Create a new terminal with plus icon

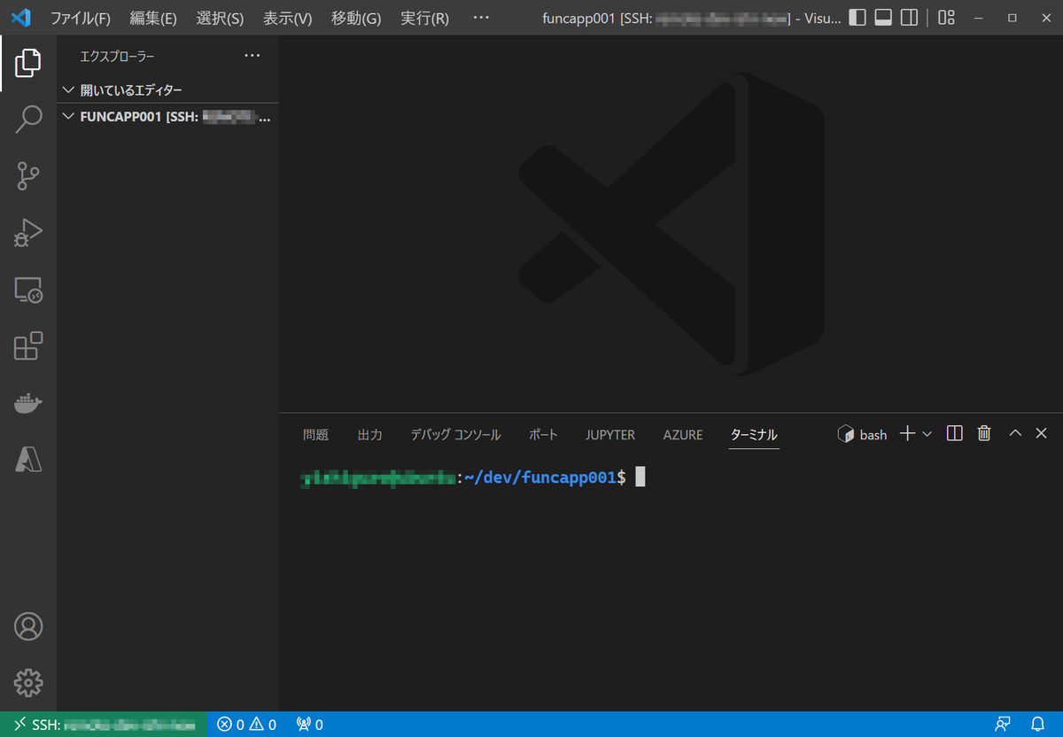(x=907, y=433)
